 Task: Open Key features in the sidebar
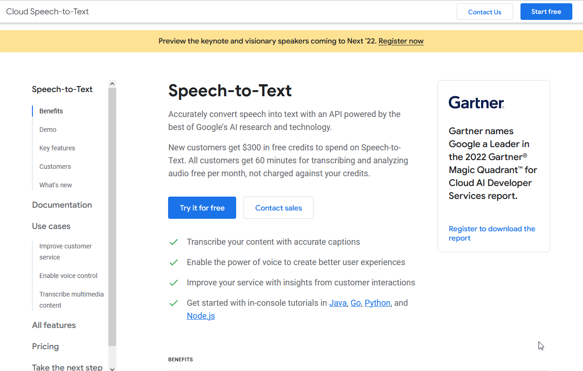57,148
